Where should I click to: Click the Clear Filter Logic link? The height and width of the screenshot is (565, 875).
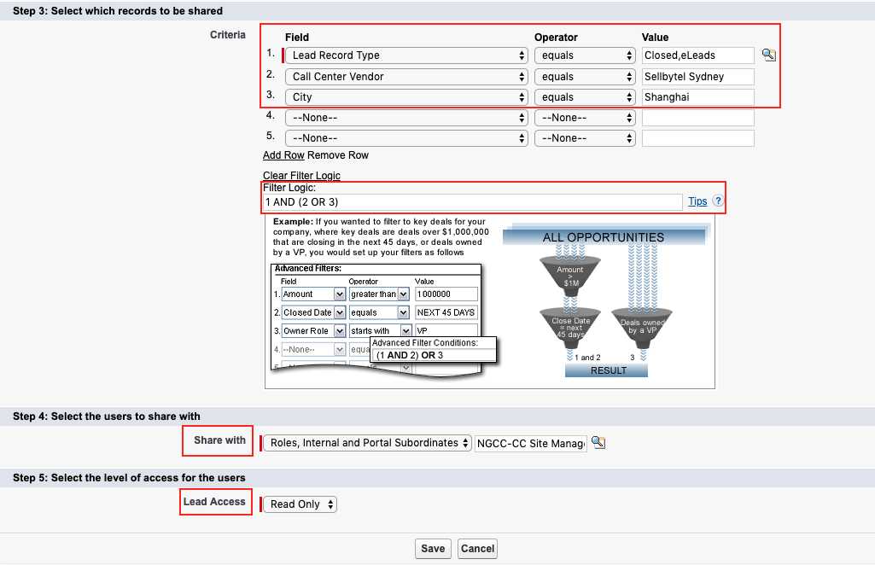pyautogui.click(x=301, y=175)
